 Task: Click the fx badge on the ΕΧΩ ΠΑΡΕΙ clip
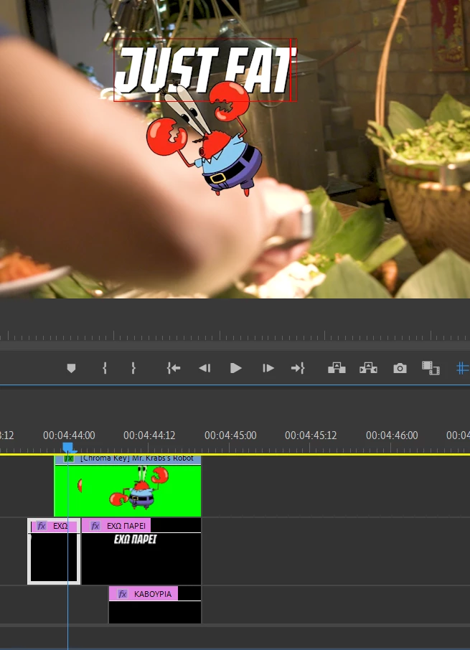pyautogui.click(x=95, y=526)
